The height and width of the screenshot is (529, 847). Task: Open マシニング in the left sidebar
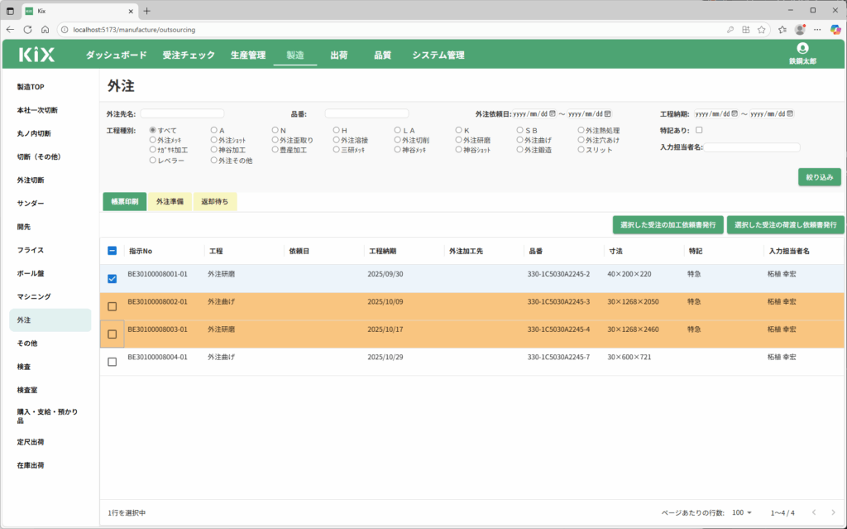pyautogui.click(x=34, y=296)
